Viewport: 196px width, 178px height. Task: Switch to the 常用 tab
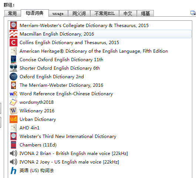pos(13,13)
